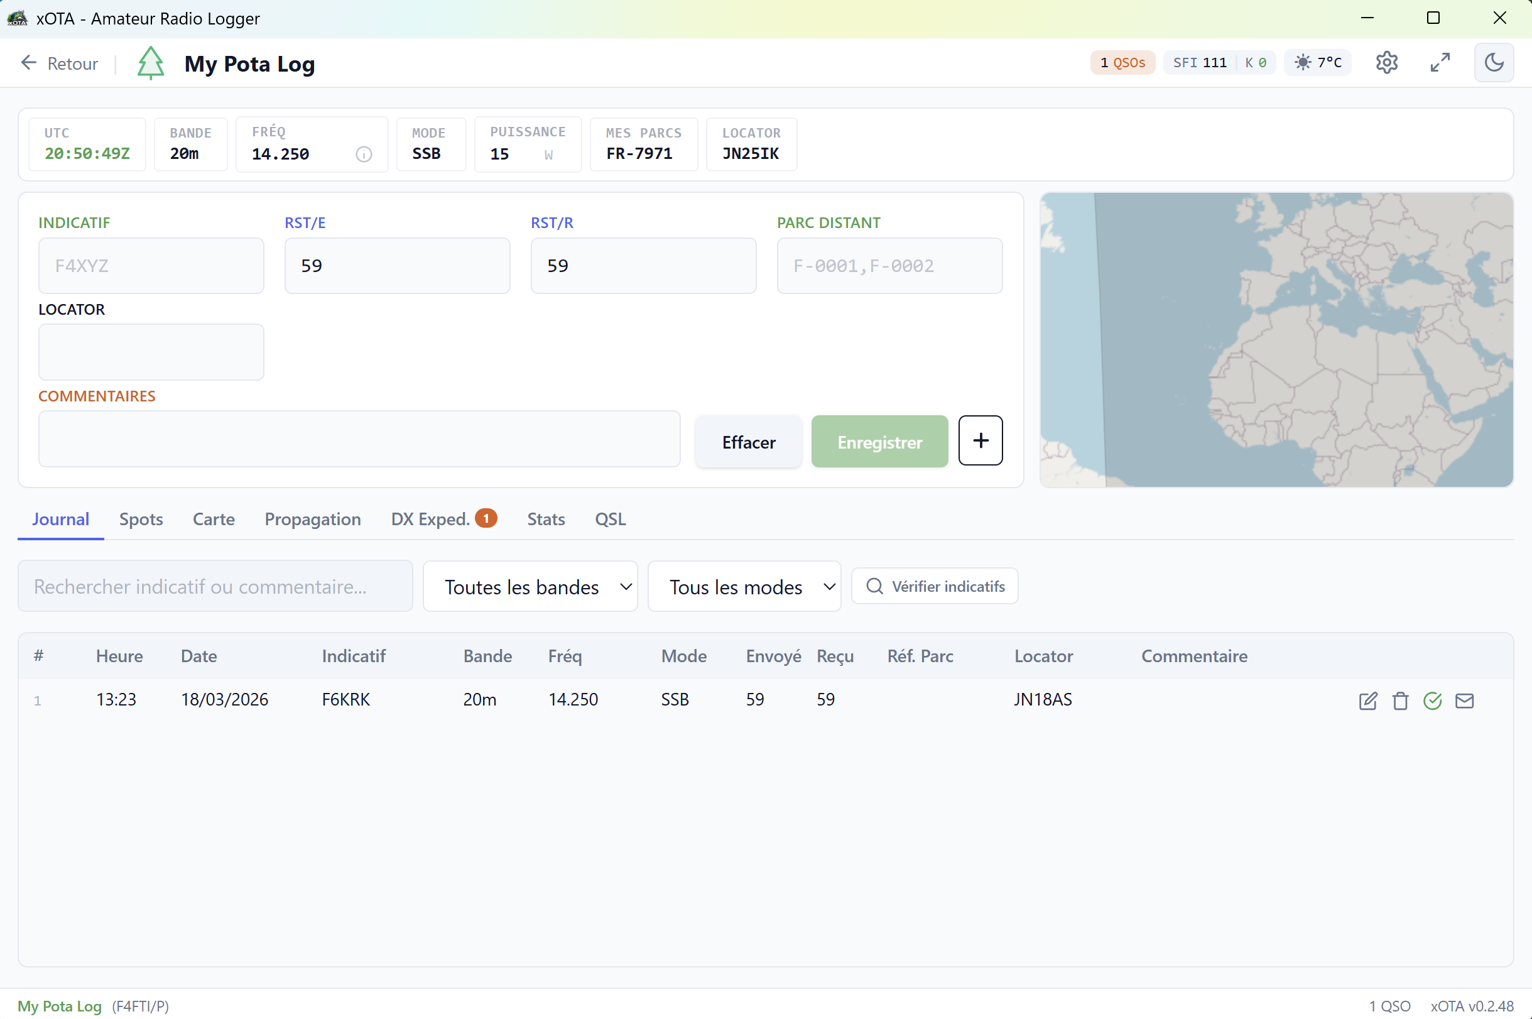The height and width of the screenshot is (1019, 1532).
Task: Click the Enregistrer button
Action: (x=880, y=442)
